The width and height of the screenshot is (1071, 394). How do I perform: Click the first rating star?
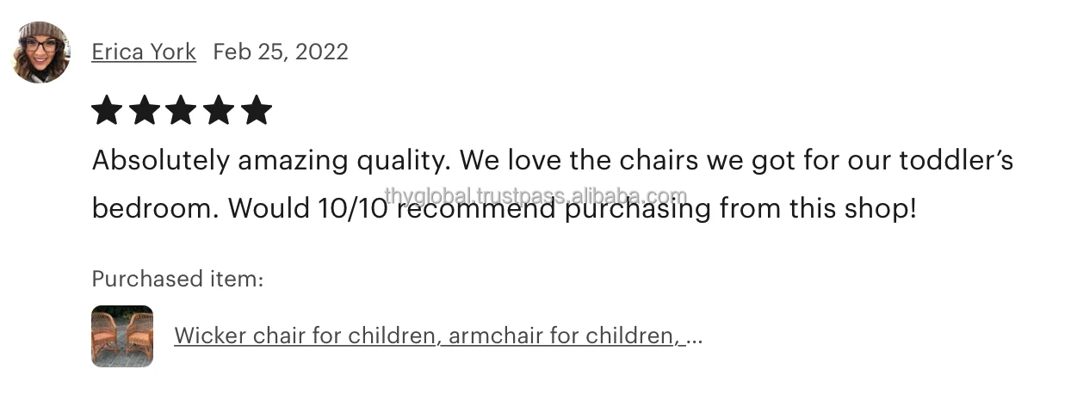pos(107,111)
